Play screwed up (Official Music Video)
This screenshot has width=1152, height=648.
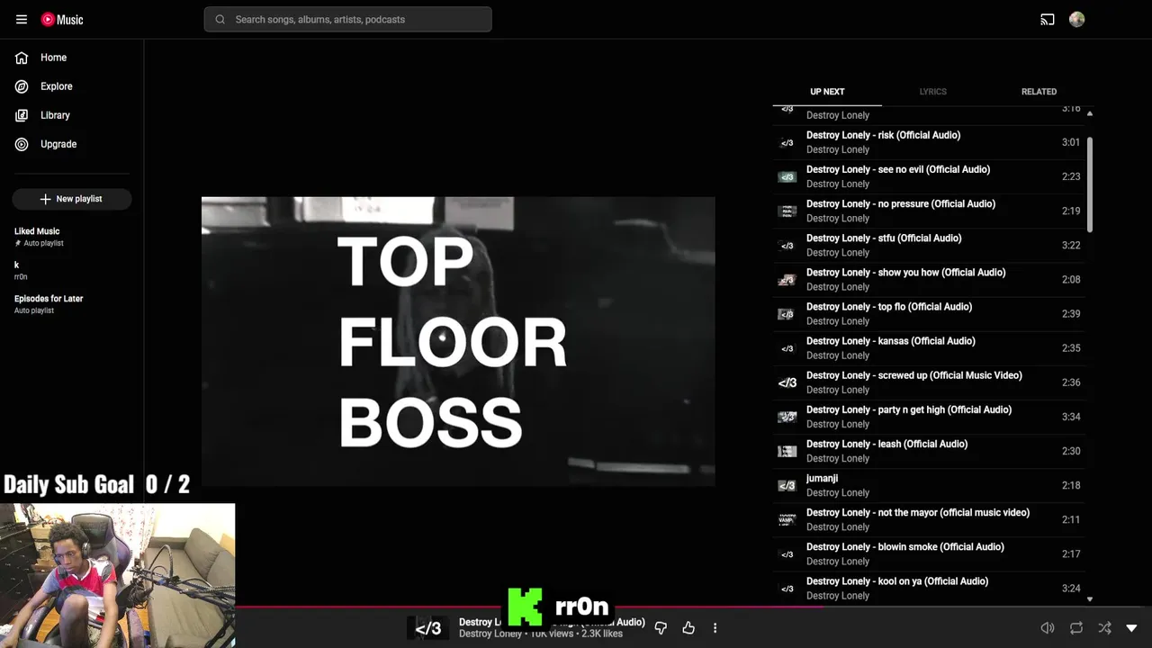coord(929,382)
